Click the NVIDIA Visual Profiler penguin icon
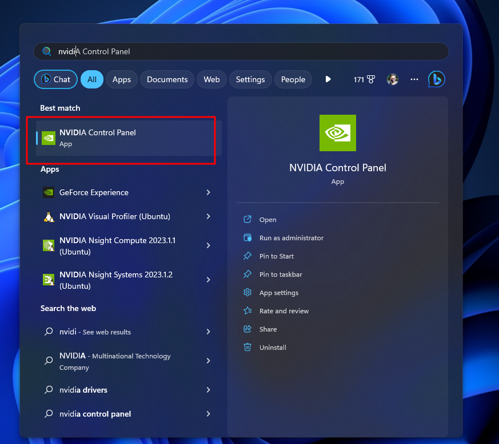Image resolution: width=499 pixels, height=444 pixels. [49, 216]
